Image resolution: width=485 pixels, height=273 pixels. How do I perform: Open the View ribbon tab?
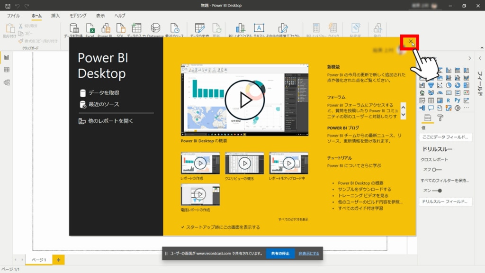100,16
